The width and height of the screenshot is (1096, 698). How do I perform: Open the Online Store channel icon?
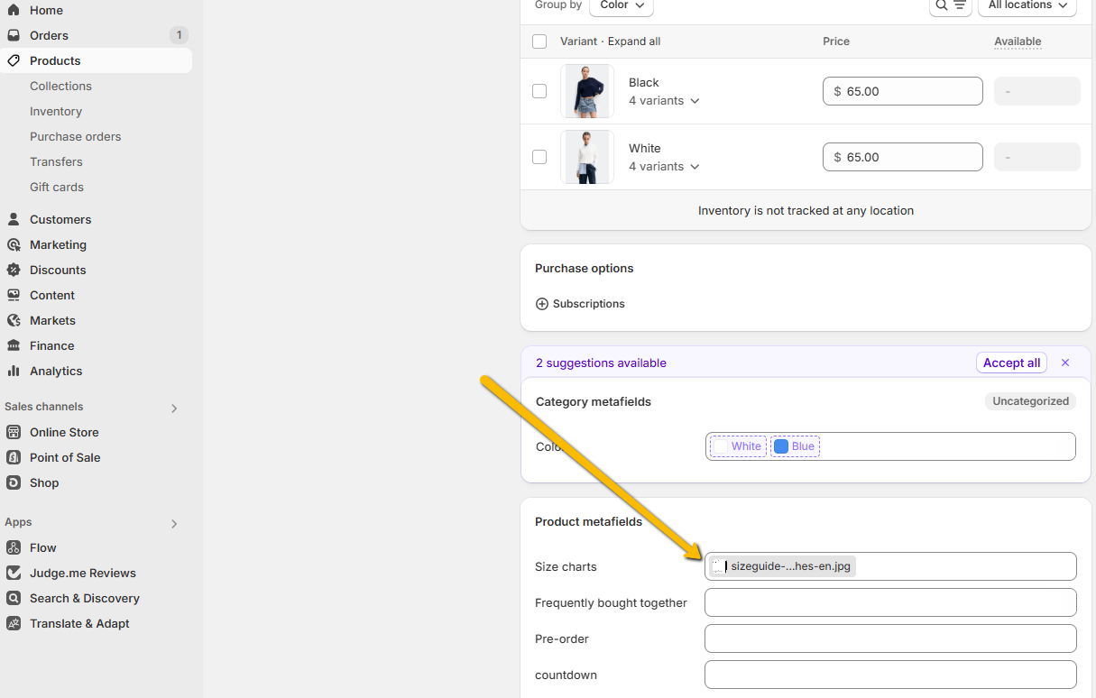[14, 432]
